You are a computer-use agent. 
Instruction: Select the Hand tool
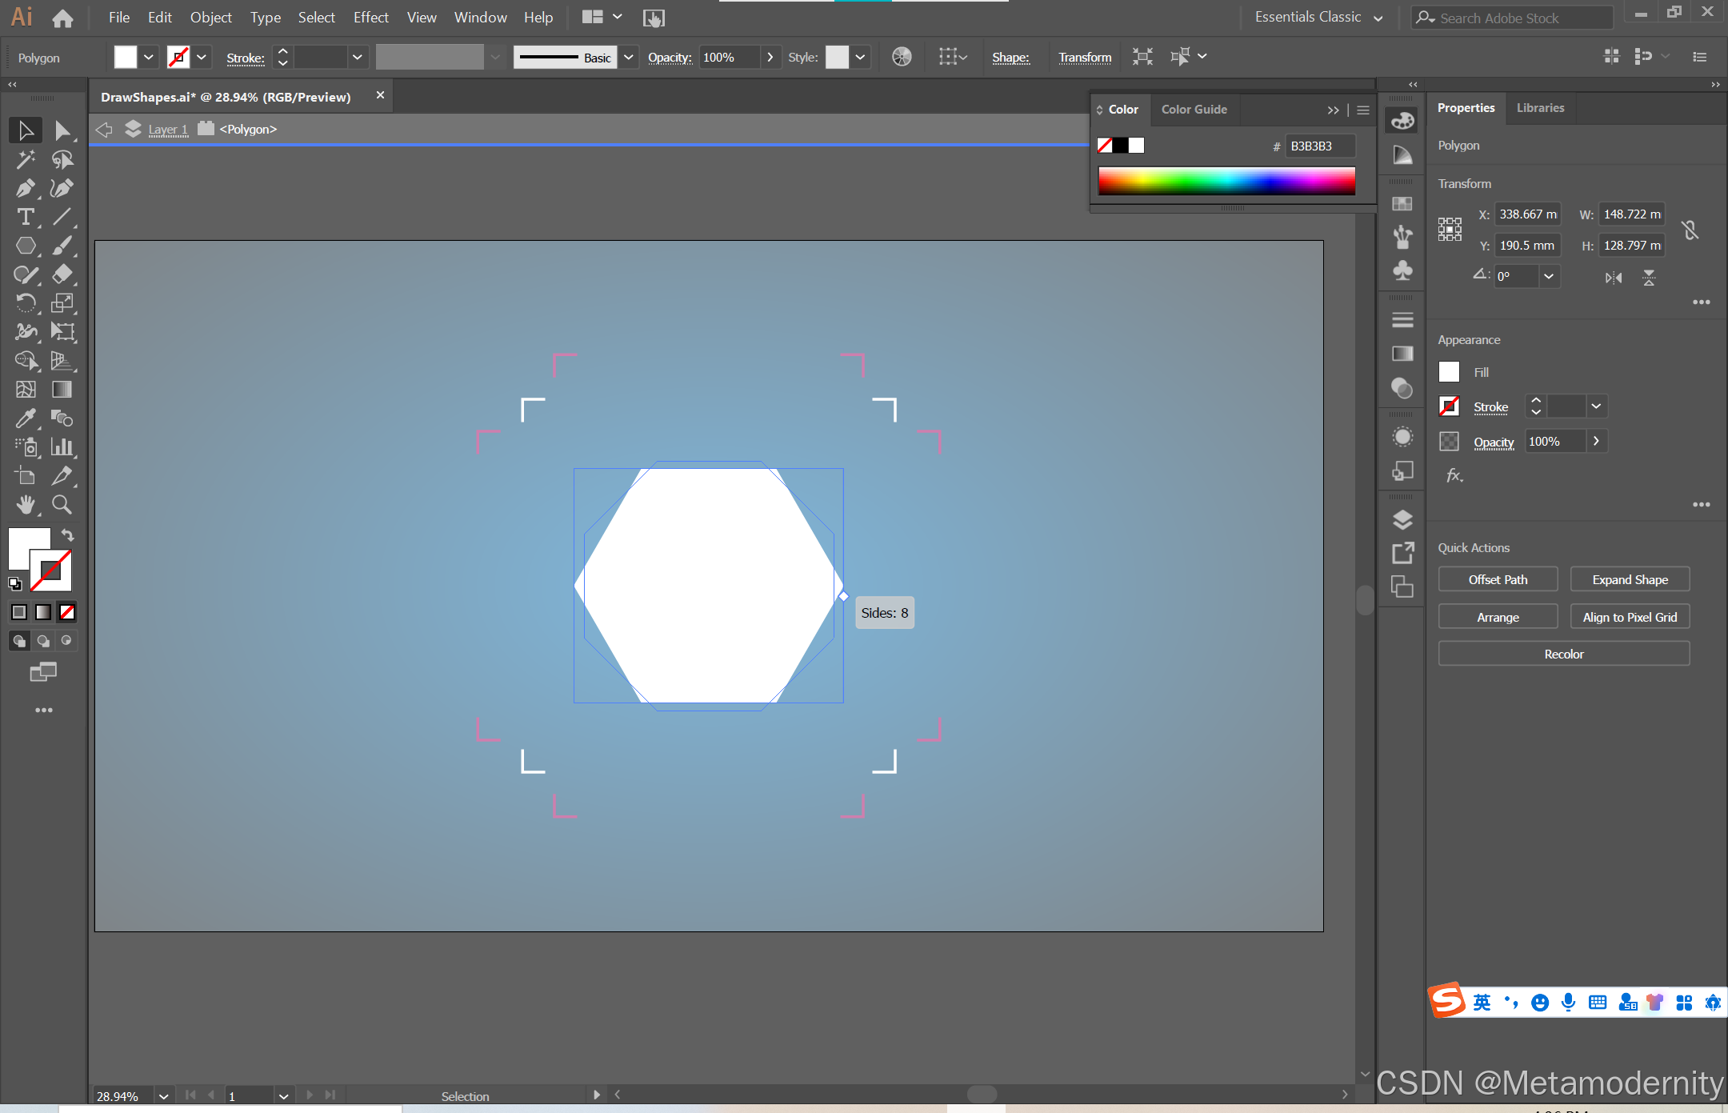(25, 504)
